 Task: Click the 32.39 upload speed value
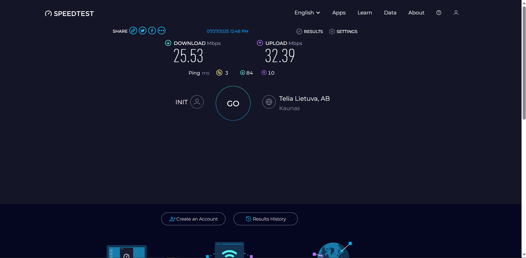tap(280, 56)
